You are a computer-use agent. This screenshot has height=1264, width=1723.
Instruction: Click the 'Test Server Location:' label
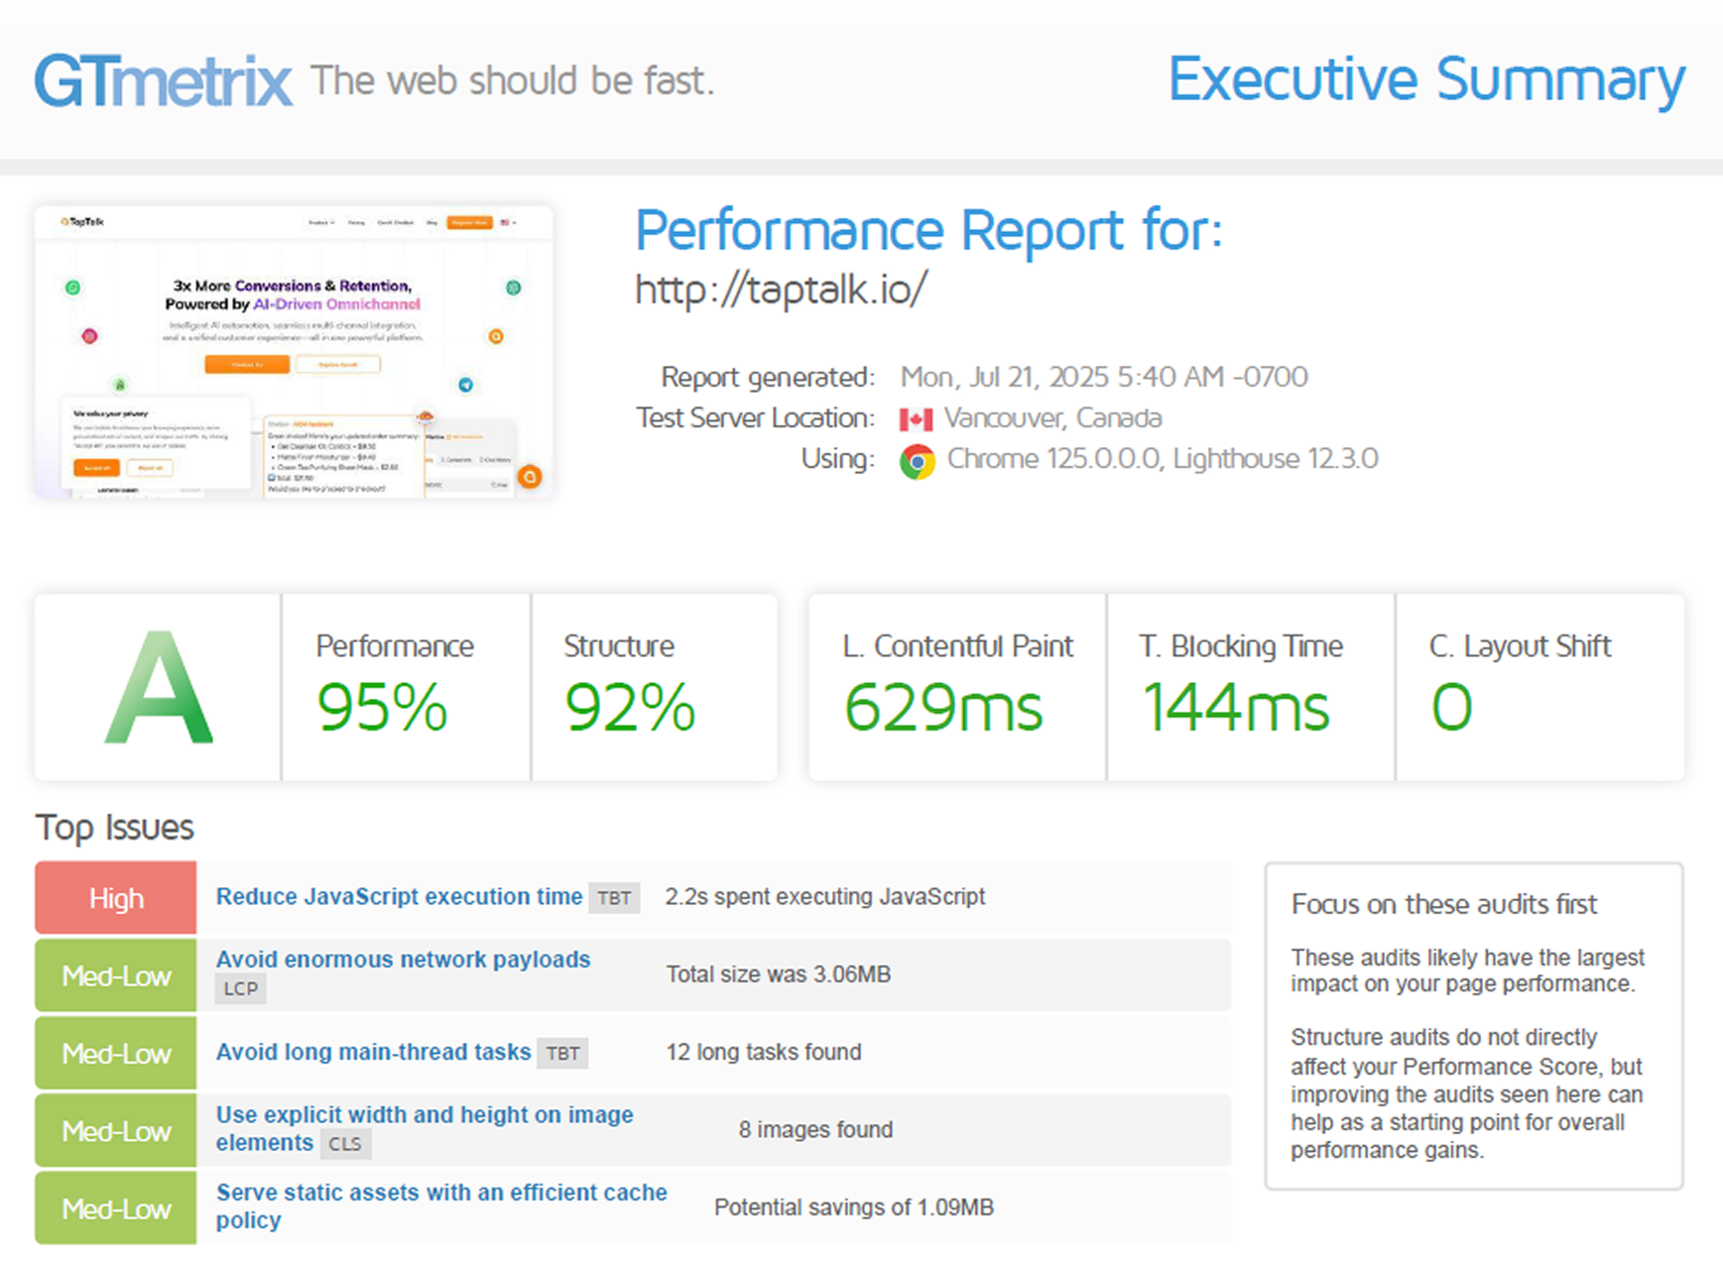click(756, 418)
